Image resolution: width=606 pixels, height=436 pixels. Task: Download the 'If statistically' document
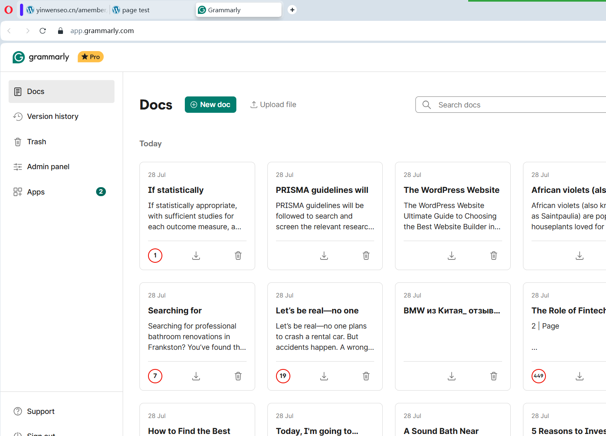point(196,256)
